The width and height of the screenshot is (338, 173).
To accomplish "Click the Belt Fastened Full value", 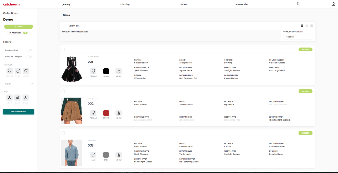I will click(188, 78).
